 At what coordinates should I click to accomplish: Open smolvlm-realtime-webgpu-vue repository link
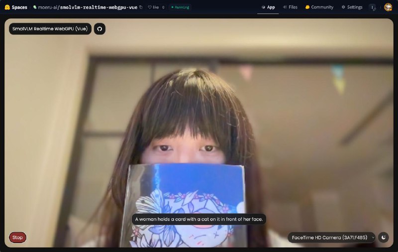99,7
